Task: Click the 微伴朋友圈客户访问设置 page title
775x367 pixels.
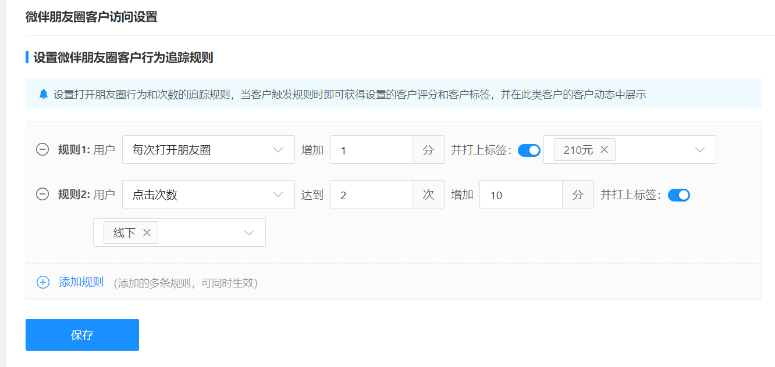Action: click(x=91, y=17)
